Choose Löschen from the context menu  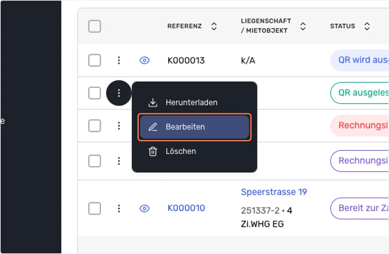click(194, 151)
